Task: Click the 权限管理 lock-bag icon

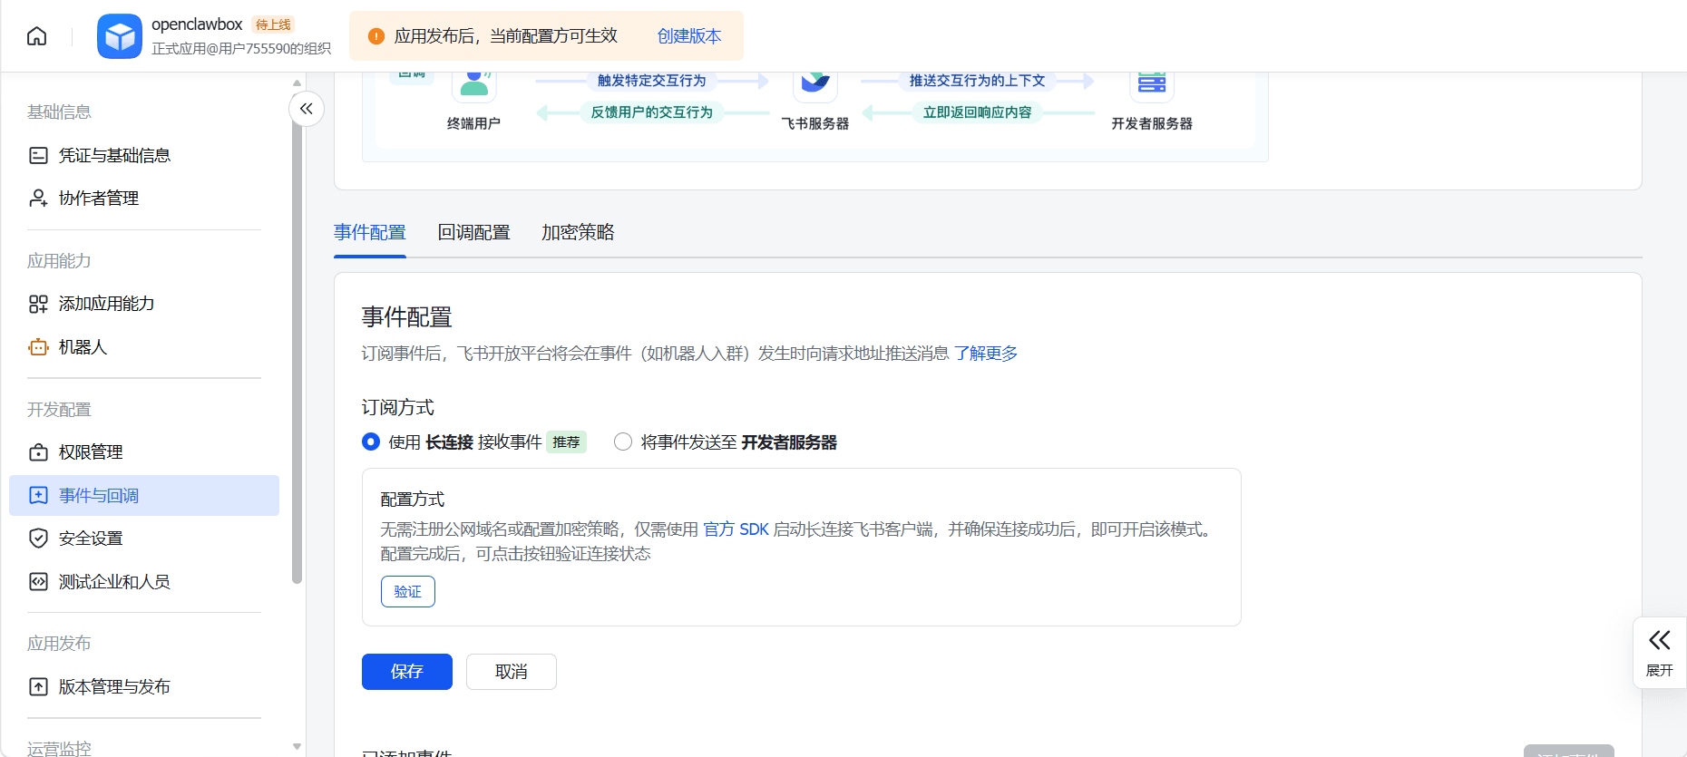Action: [x=38, y=452]
